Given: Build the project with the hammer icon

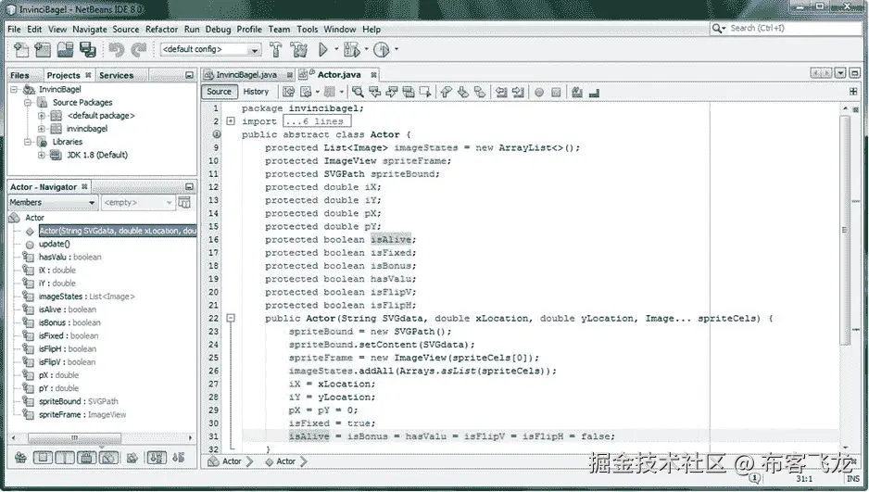Looking at the screenshot, I should [275, 49].
